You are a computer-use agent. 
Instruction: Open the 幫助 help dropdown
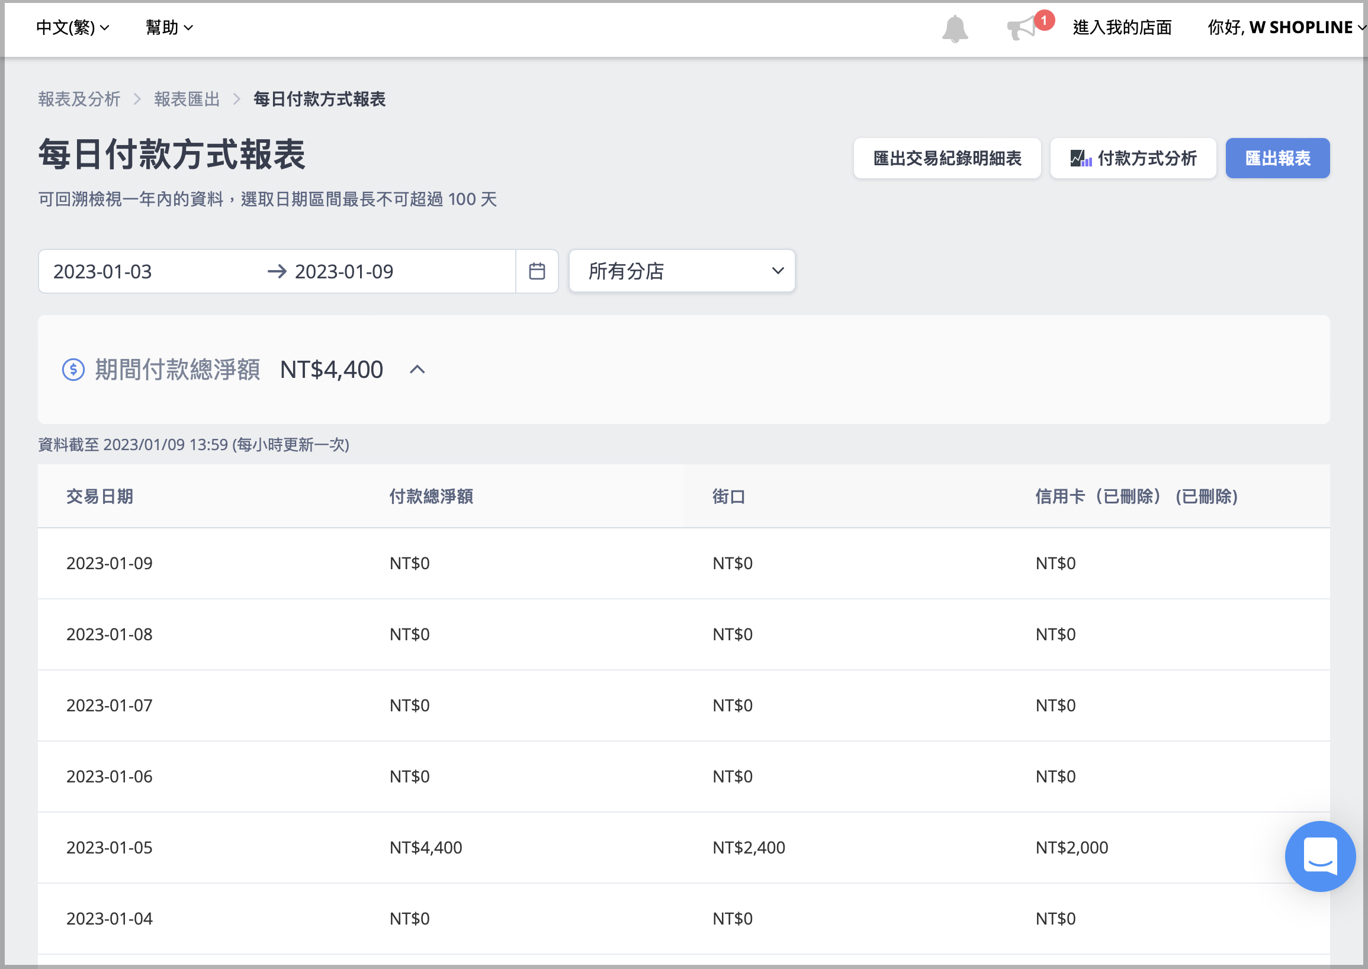169,27
